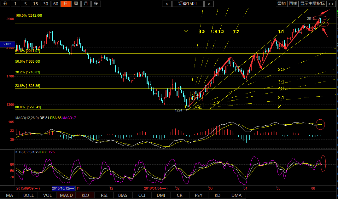Expand more options with >> button
Viewport: 338px width, 199px height.
click(x=330, y=4)
